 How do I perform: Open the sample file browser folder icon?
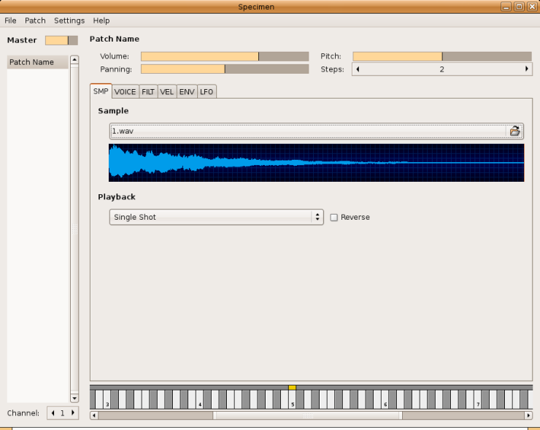click(514, 131)
